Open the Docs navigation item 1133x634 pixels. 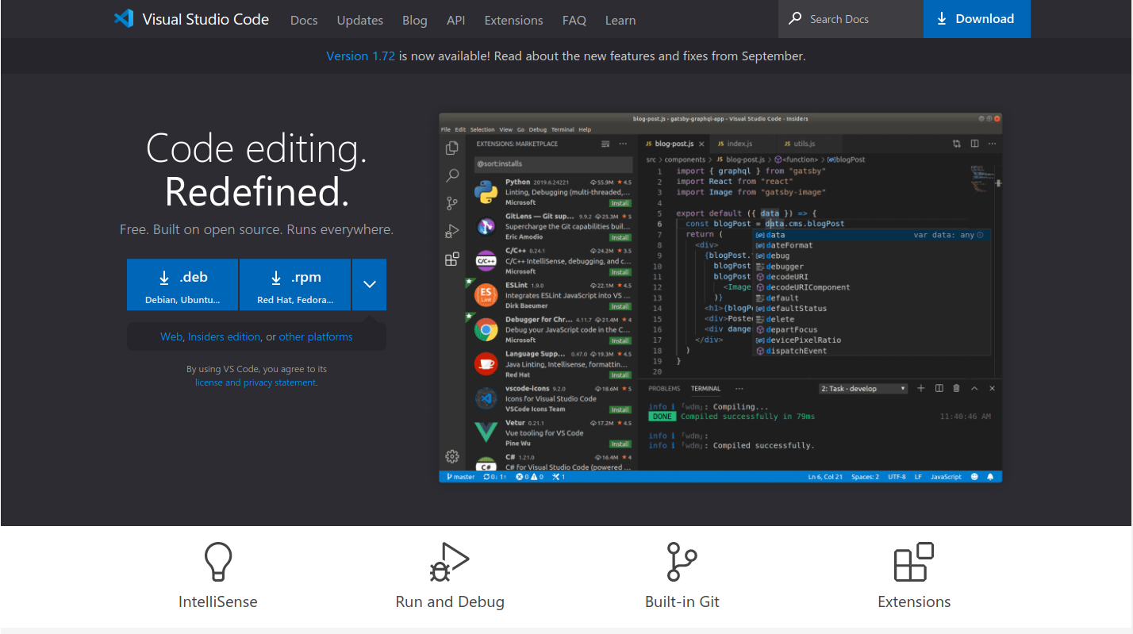[x=304, y=20]
